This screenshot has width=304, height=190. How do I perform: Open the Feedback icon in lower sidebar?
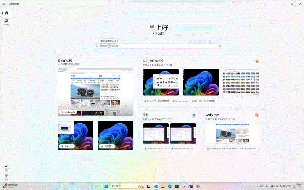pos(7,168)
